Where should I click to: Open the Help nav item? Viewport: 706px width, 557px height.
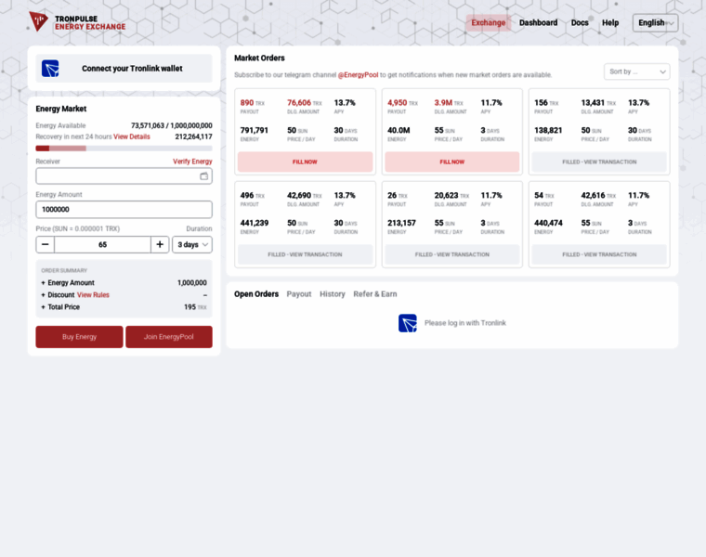pos(610,23)
